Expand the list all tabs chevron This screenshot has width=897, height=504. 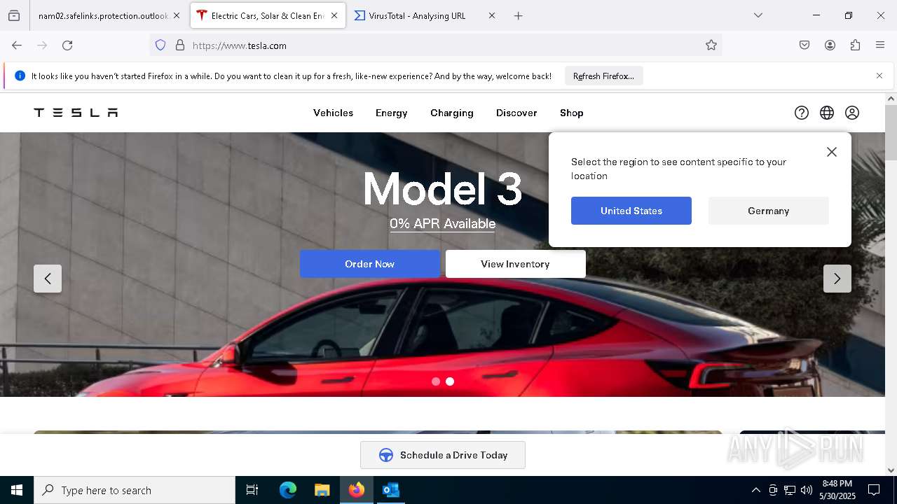pos(758,15)
